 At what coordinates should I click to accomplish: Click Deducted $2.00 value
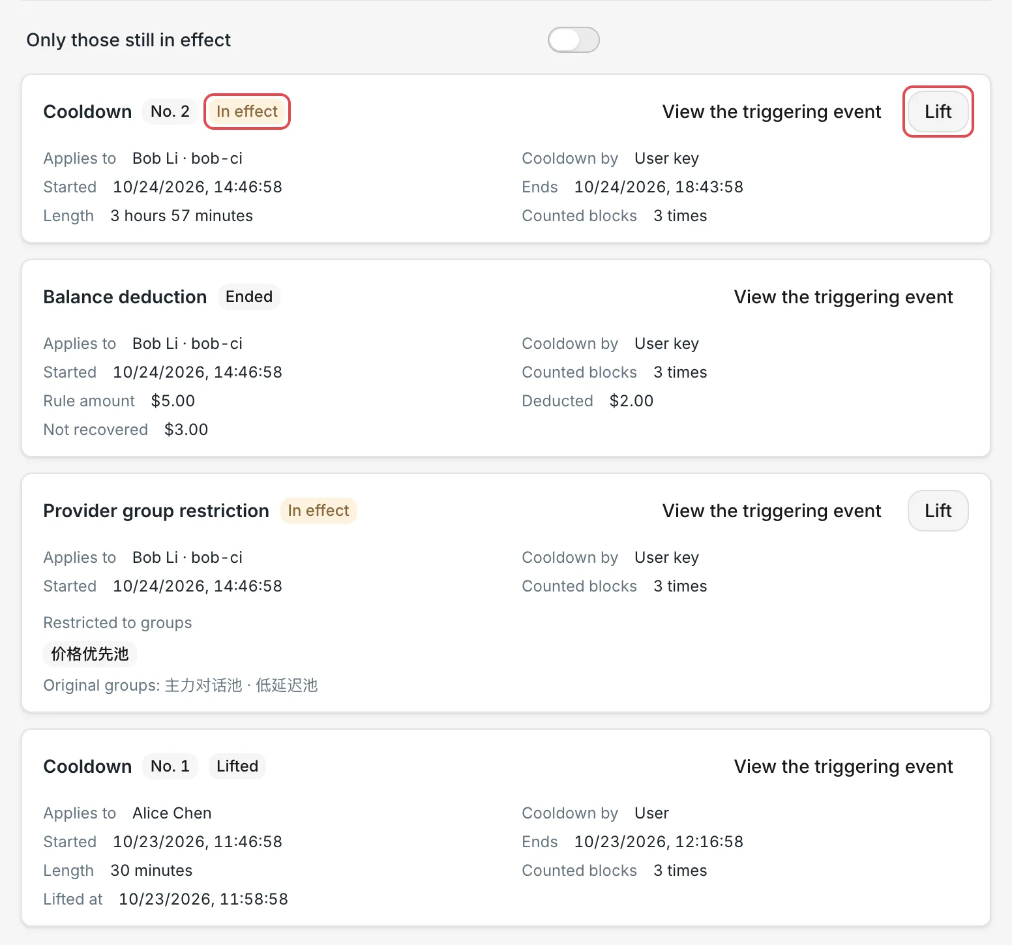[631, 401]
